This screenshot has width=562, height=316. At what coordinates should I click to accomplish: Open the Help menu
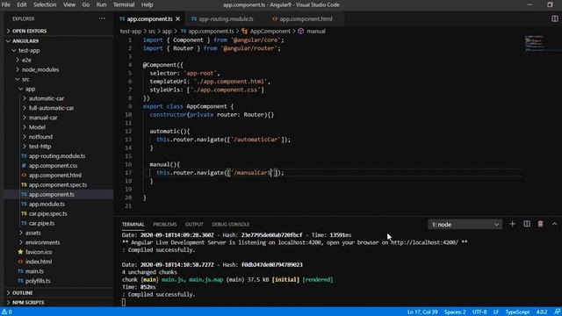click(147, 4)
